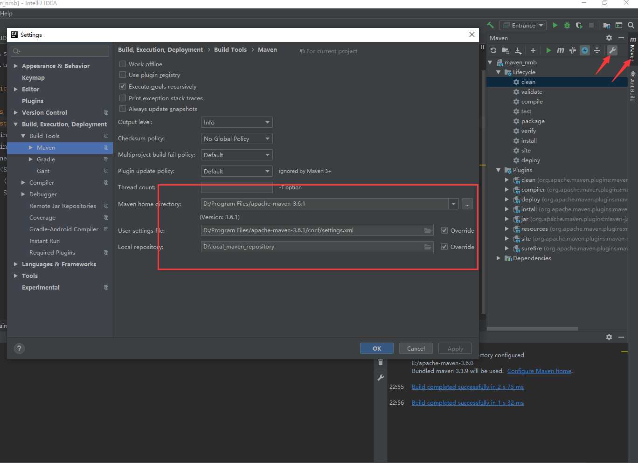Open the Multiproject build fail policy dropdown
This screenshot has height=463, width=638.
point(236,155)
